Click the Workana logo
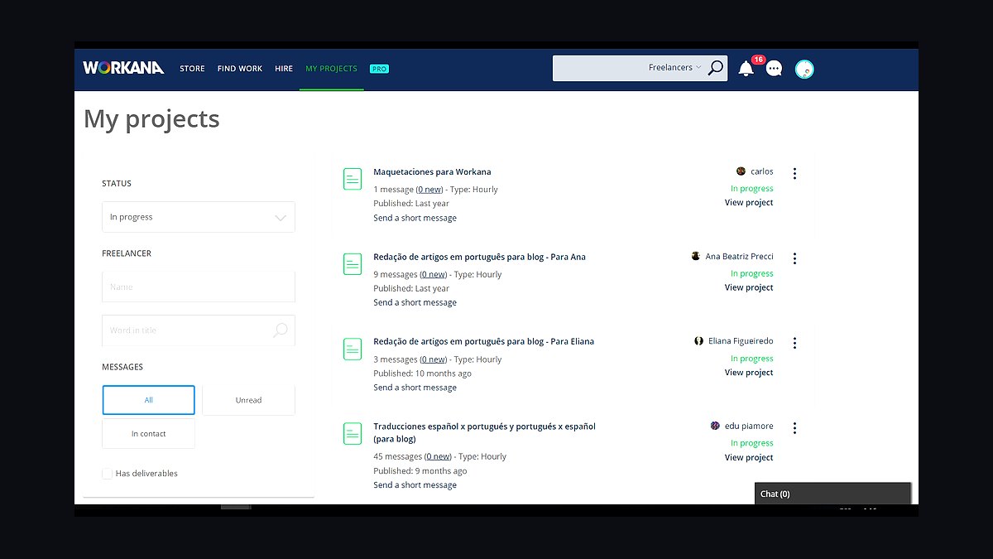The image size is (993, 559). click(123, 68)
